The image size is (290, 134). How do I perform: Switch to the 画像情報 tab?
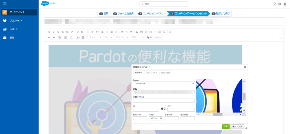[138, 73]
